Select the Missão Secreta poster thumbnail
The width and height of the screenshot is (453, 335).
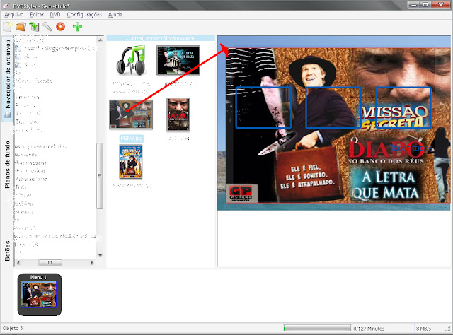[131, 162]
